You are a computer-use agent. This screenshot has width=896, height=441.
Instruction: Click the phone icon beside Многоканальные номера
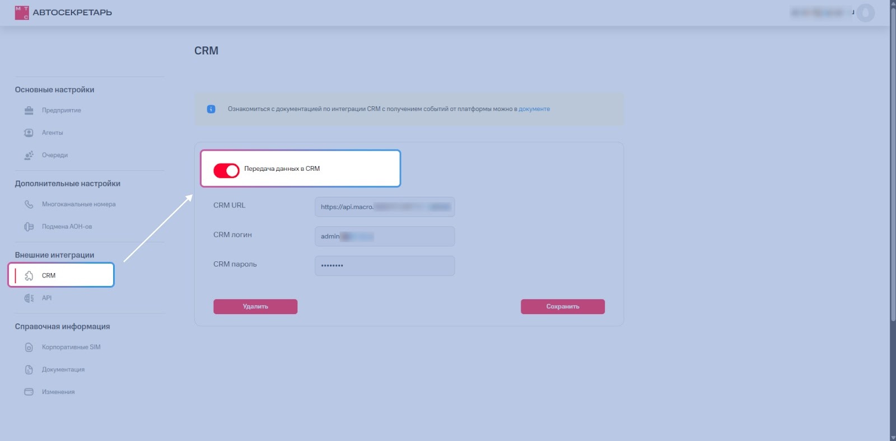tap(29, 204)
